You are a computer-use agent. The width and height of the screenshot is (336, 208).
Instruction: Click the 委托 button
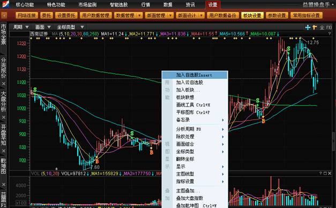[x=46, y=16]
